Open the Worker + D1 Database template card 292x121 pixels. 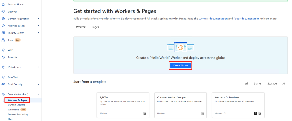pyautogui.click(x=238, y=105)
